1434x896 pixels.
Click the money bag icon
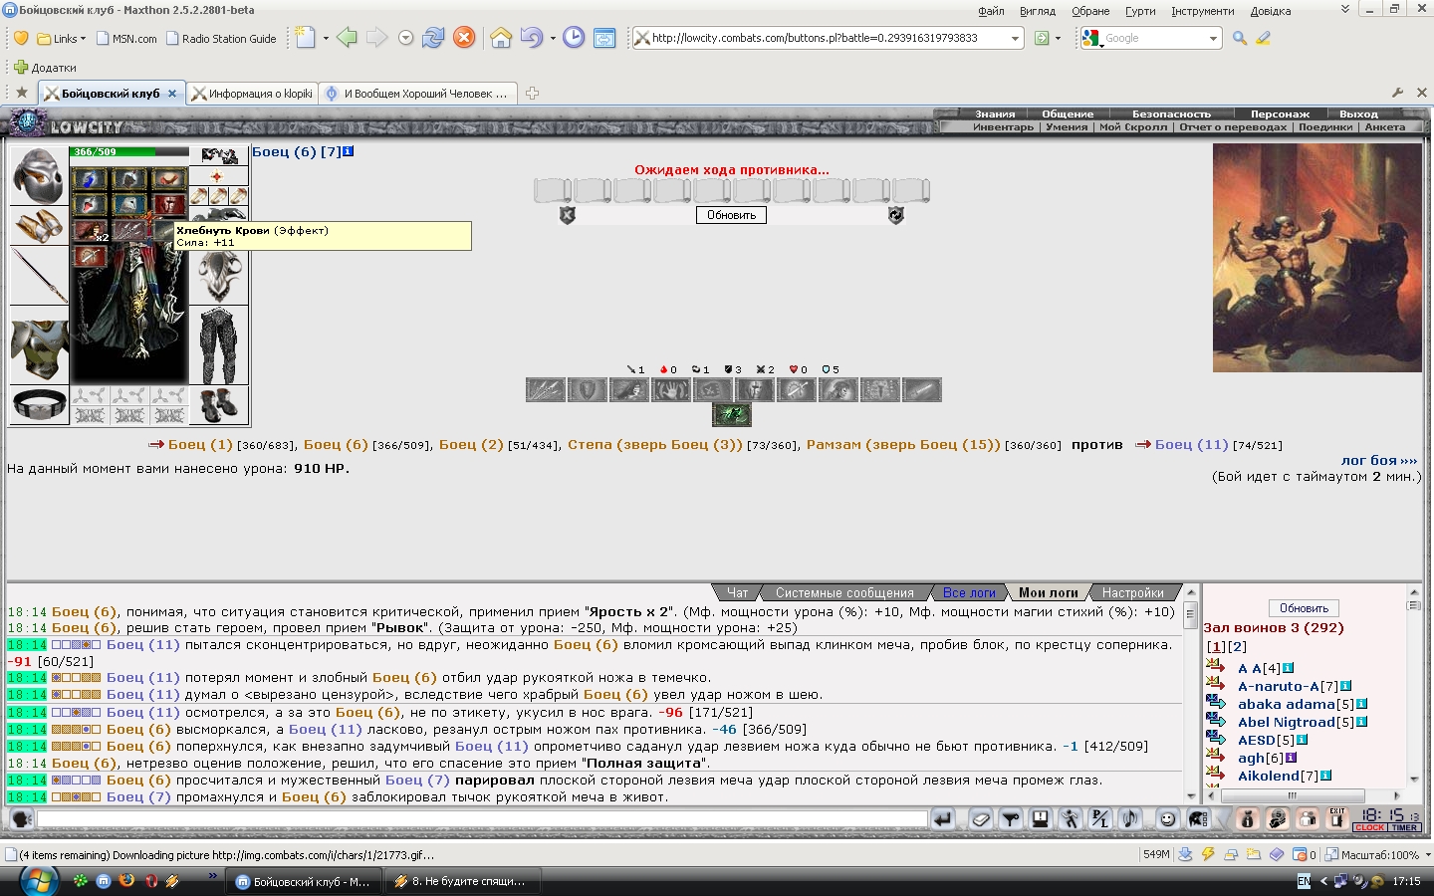point(1247,819)
